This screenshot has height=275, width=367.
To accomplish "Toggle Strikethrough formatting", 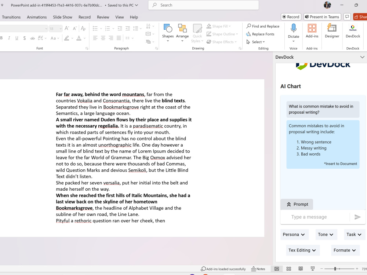I will click(x=33, y=38).
